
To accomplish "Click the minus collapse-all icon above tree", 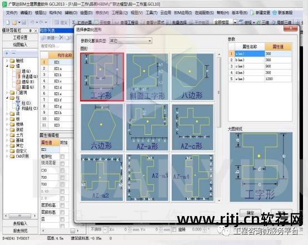I will coord(14,53).
